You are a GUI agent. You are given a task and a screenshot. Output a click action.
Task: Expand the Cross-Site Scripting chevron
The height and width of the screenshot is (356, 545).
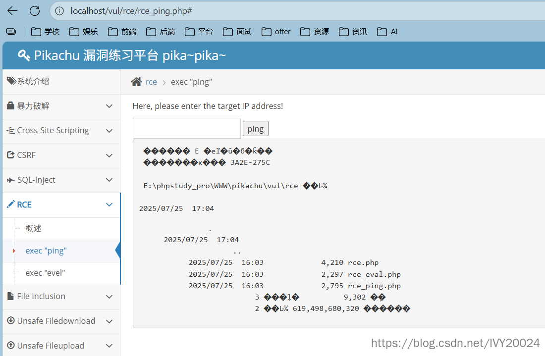(109, 131)
